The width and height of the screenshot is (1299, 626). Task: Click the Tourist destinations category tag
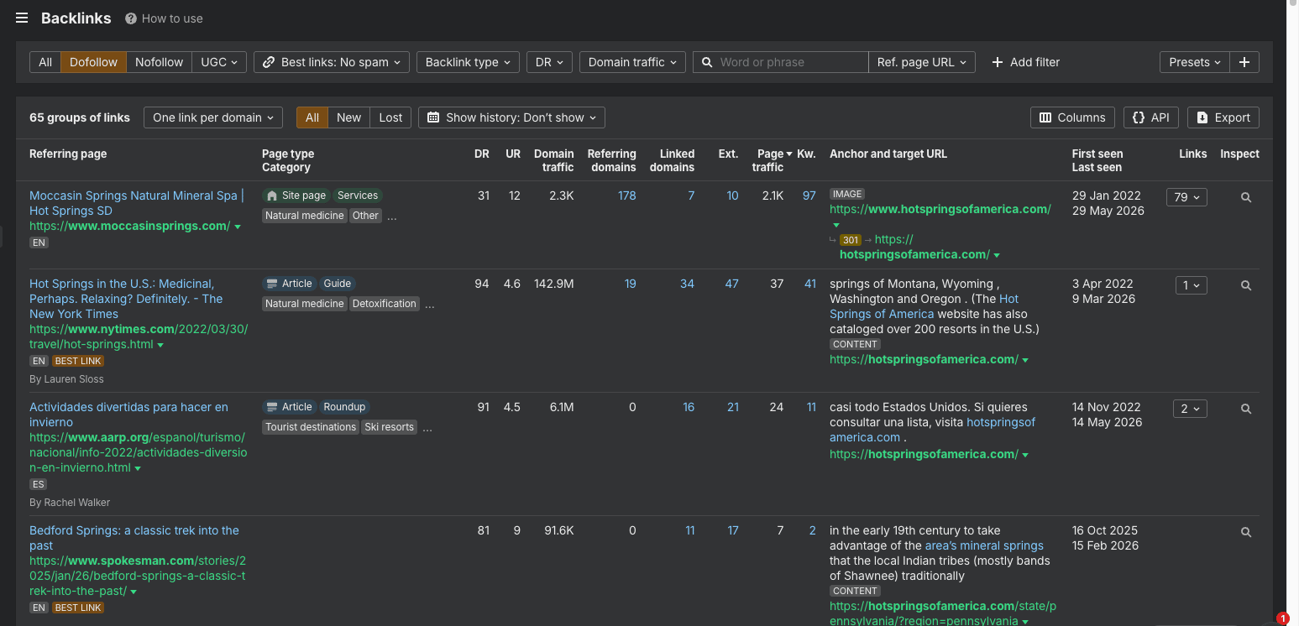pyautogui.click(x=311, y=427)
